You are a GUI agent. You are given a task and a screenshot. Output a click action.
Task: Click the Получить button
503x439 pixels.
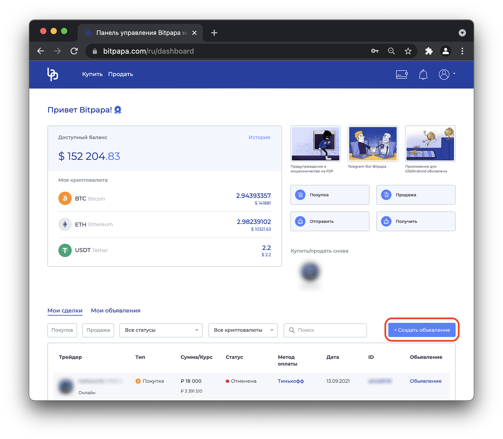(x=416, y=221)
